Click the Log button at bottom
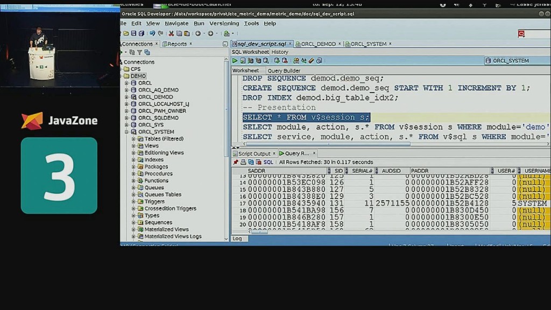The image size is (551, 310). [x=237, y=238]
